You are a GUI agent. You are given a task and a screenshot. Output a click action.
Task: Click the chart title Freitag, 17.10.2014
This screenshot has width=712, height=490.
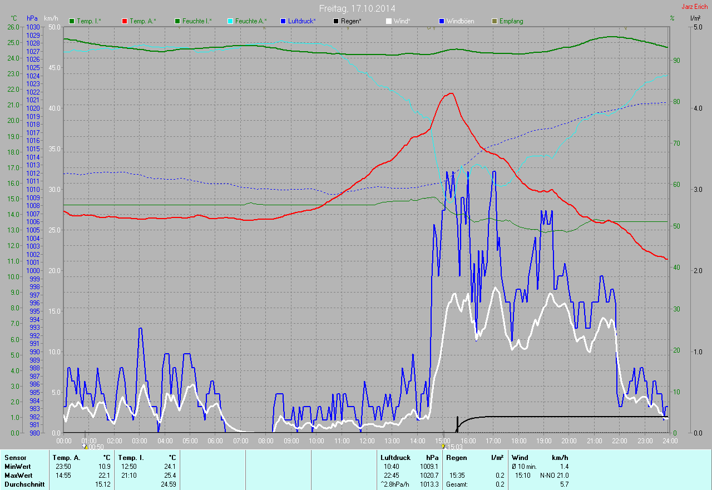357,8
